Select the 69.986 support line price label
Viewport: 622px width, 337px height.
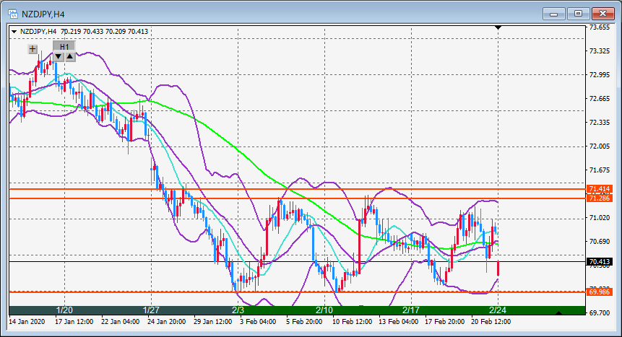point(600,292)
